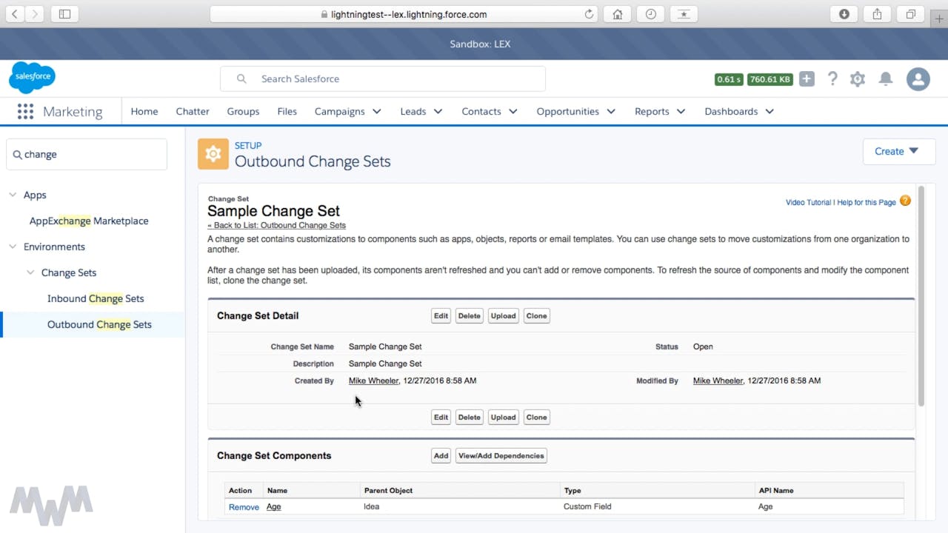
Task: Open the Dashboards tab dropdown arrow
Action: pos(770,111)
